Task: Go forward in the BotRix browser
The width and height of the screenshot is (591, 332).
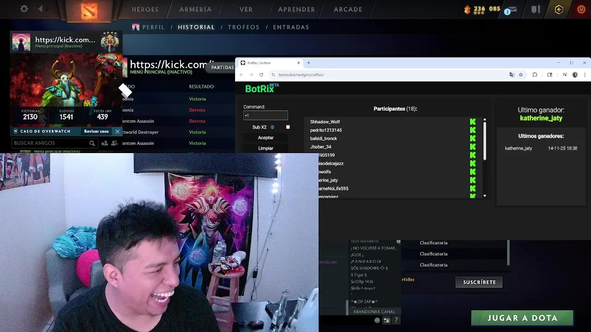Action: pos(251,75)
